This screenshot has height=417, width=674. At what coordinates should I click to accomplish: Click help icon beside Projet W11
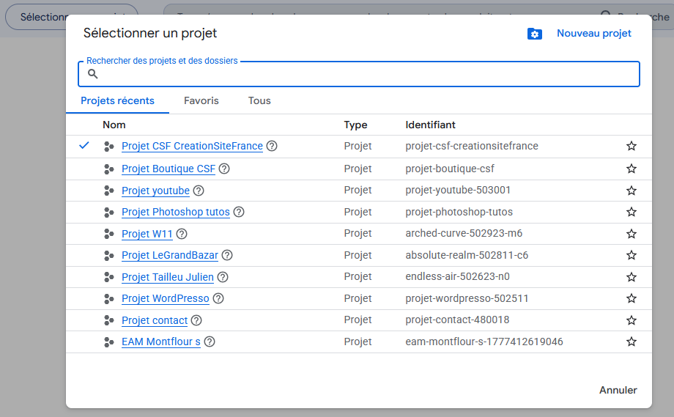(x=182, y=234)
